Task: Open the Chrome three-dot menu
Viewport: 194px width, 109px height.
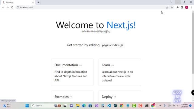Action: coord(191,7)
